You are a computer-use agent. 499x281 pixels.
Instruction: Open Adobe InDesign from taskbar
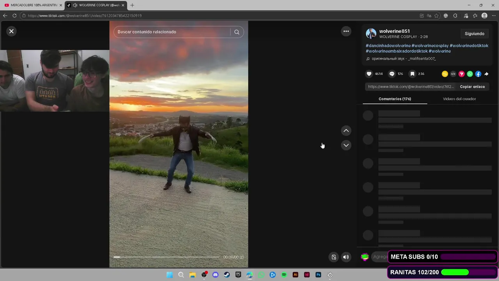(x=307, y=275)
